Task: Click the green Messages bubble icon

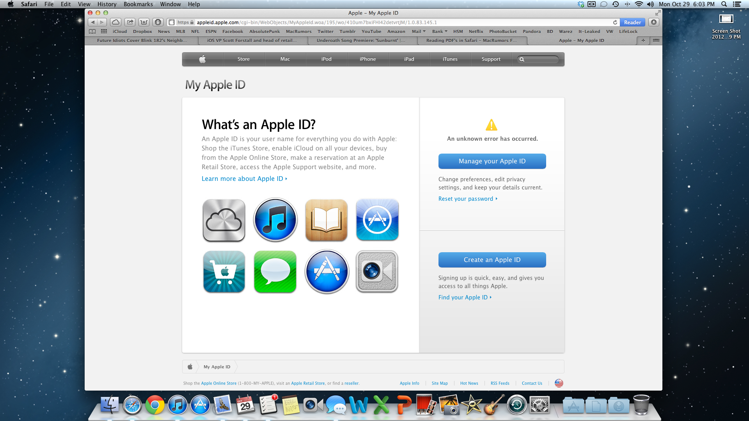Action: pos(275,271)
